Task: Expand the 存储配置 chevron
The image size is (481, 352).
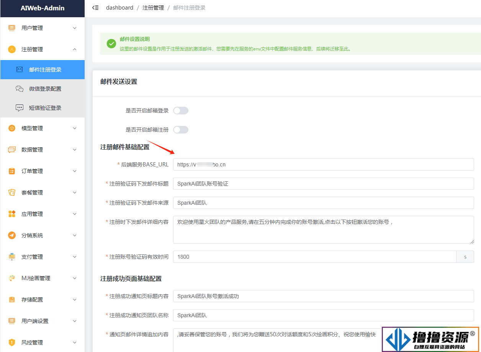Action: pyautogui.click(x=75, y=300)
